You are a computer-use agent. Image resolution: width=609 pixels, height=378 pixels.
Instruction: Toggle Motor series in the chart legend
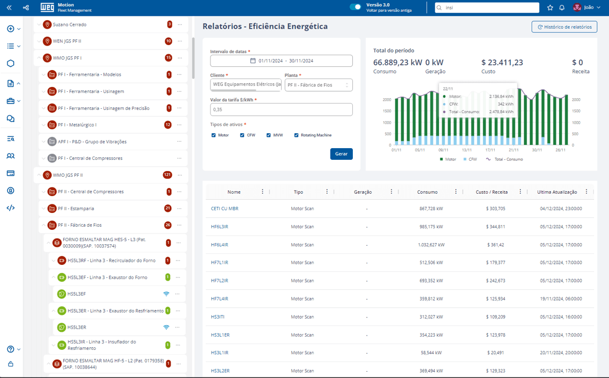[448, 159]
